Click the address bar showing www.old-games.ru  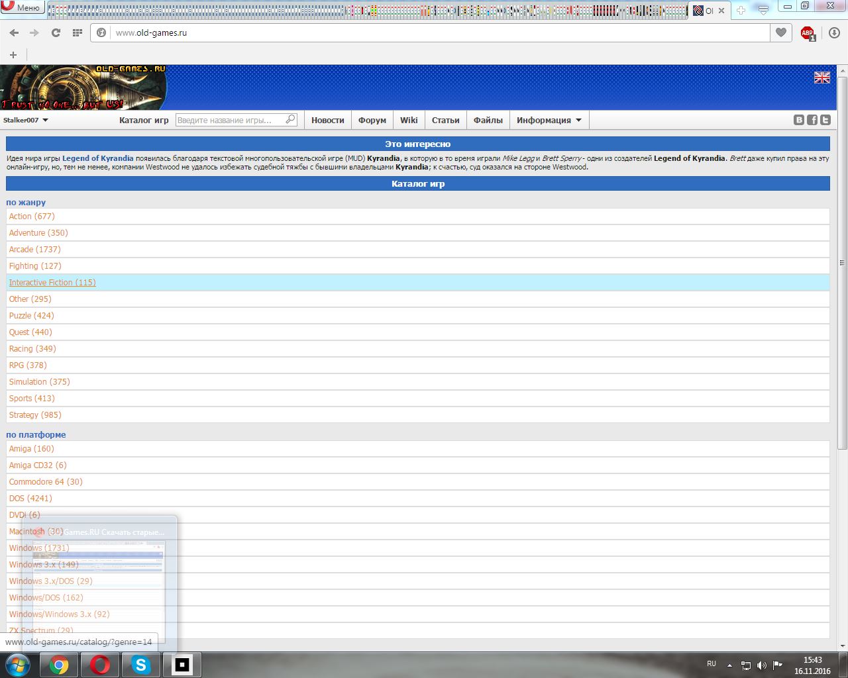tap(431, 32)
